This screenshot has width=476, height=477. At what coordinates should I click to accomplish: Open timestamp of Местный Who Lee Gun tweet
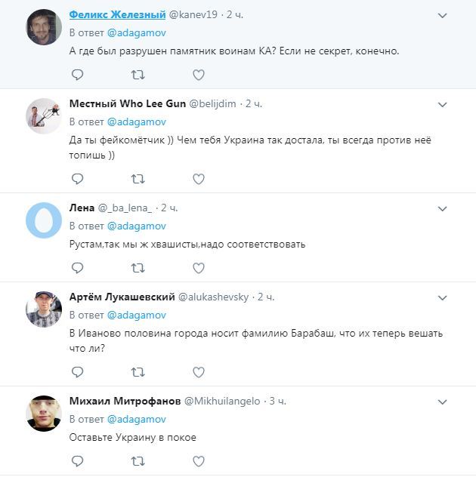pyautogui.click(x=254, y=103)
